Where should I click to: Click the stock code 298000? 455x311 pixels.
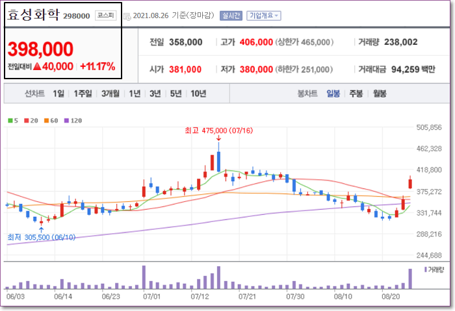point(77,16)
